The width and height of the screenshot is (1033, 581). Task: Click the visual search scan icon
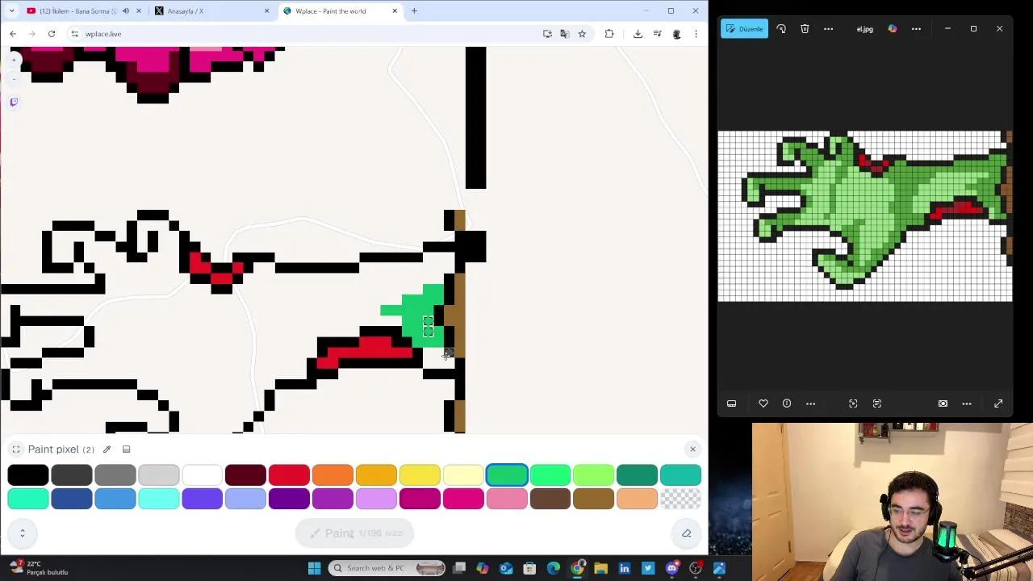tap(853, 403)
